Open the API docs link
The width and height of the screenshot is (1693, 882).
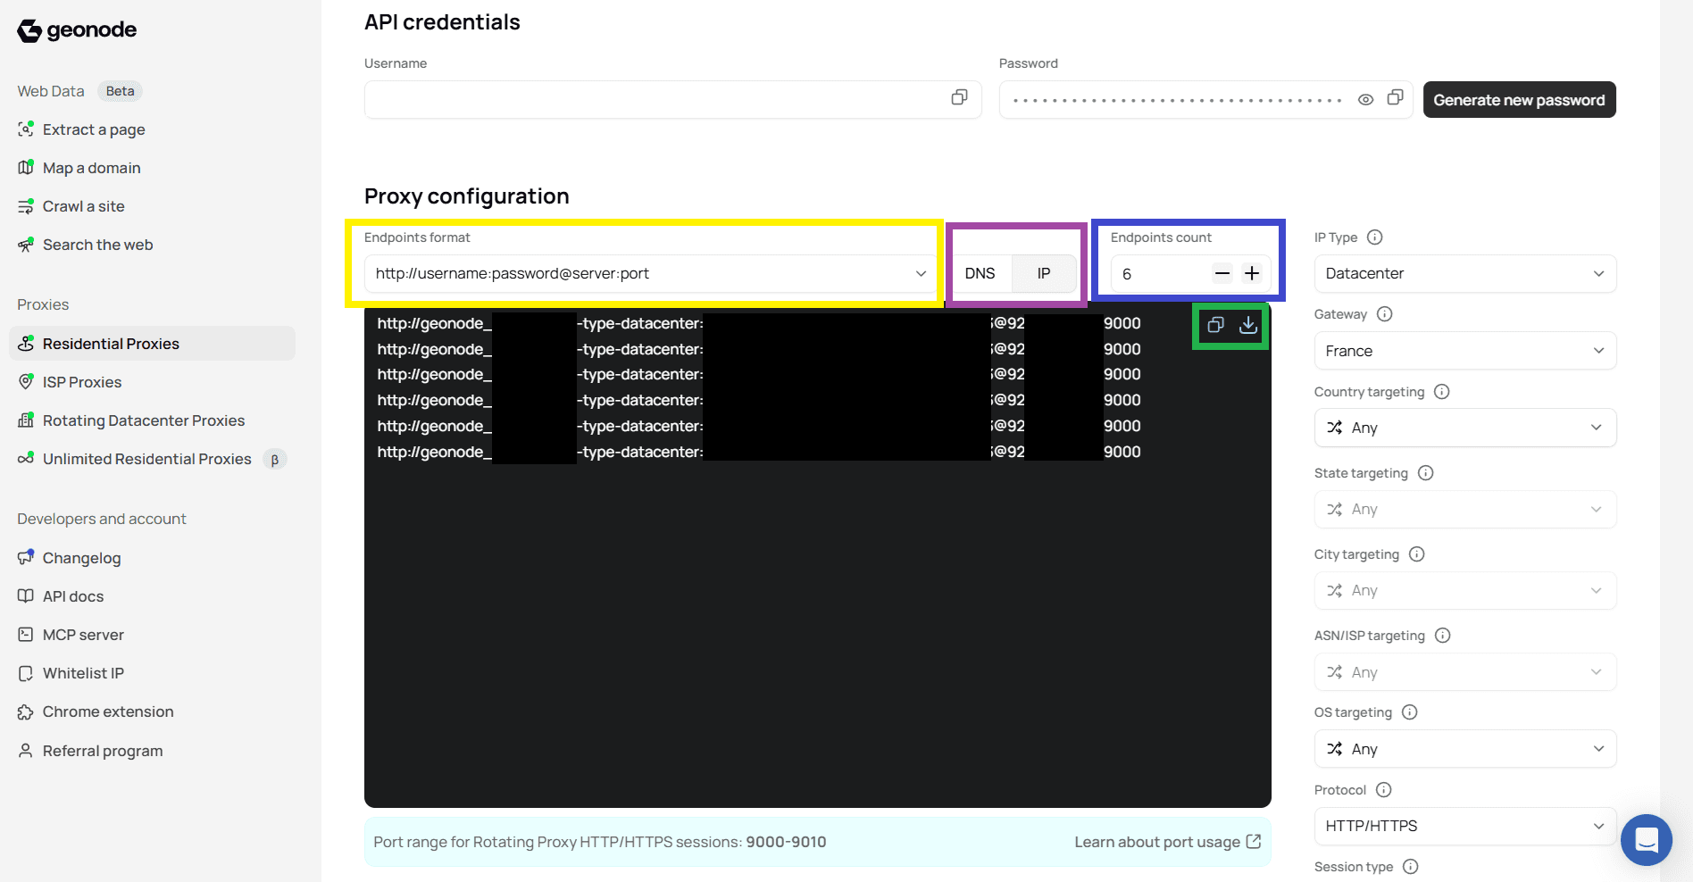tap(73, 596)
